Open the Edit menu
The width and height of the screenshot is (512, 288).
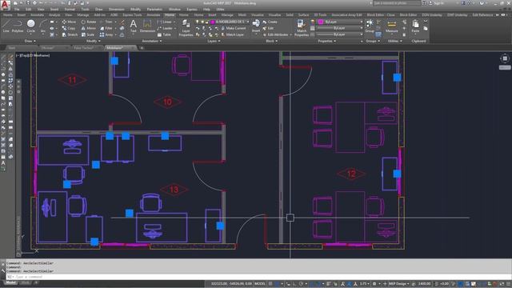pos(29,9)
